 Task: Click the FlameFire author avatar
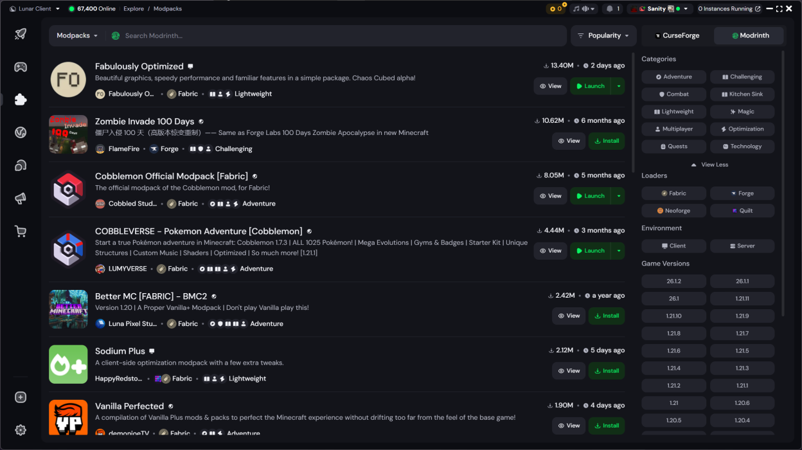tap(100, 149)
